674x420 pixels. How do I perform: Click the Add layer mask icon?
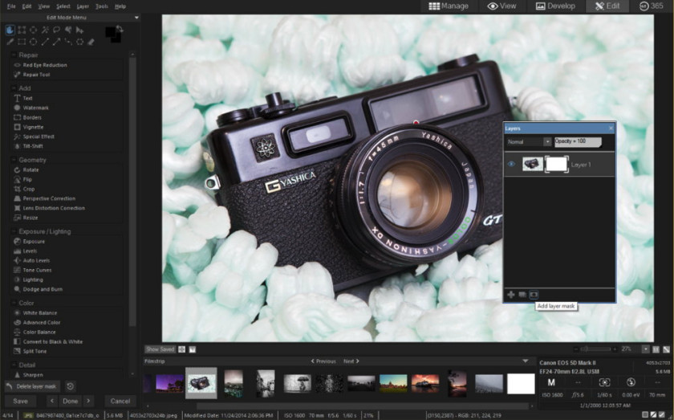pos(534,295)
